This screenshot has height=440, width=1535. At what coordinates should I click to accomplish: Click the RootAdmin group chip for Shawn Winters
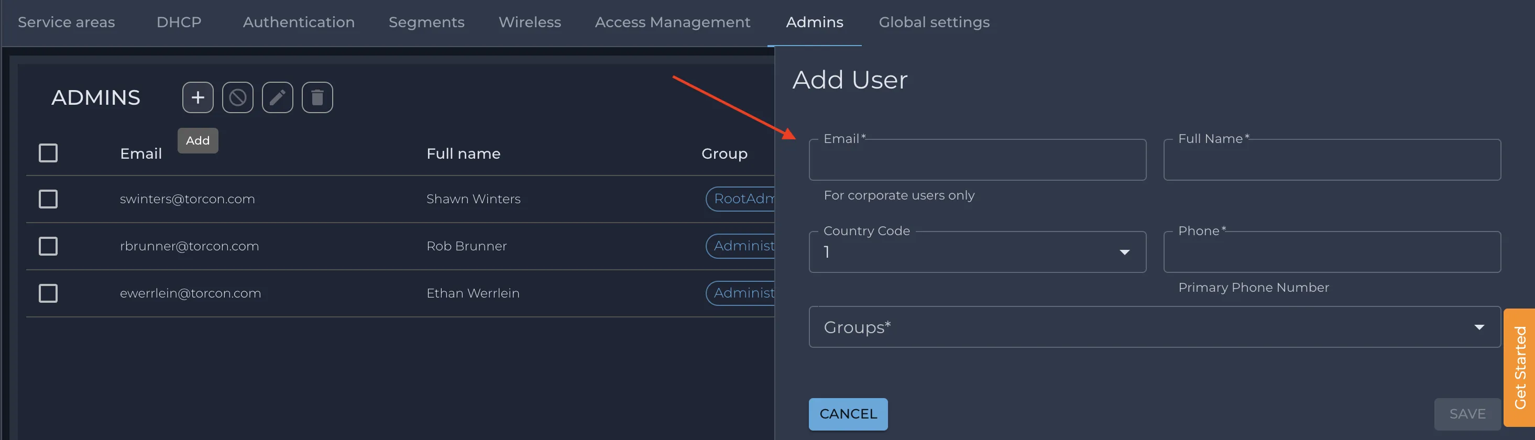point(741,199)
